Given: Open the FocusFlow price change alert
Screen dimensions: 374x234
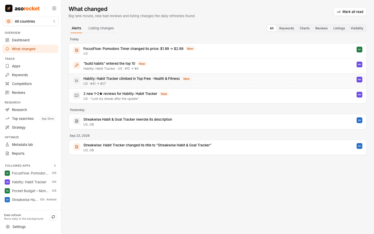Looking at the screenshot, I should coord(218,51).
